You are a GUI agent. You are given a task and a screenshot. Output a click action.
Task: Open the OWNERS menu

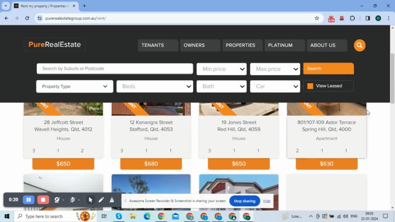(200, 45)
